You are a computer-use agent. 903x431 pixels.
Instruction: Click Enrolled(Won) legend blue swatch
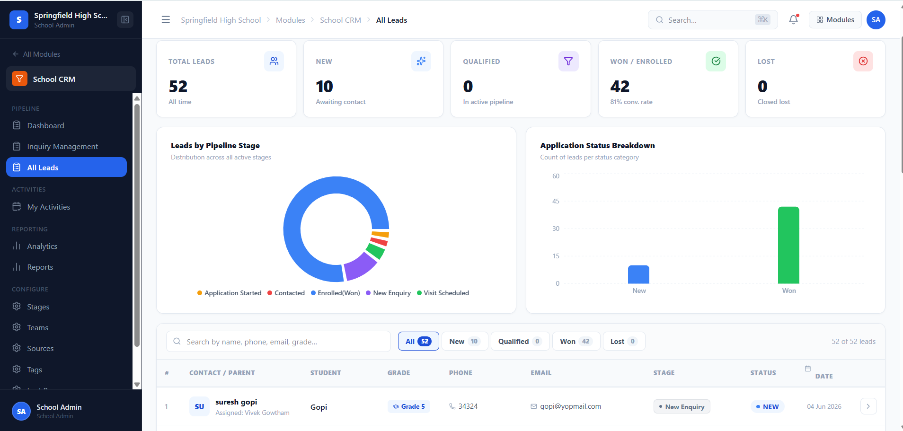point(313,293)
